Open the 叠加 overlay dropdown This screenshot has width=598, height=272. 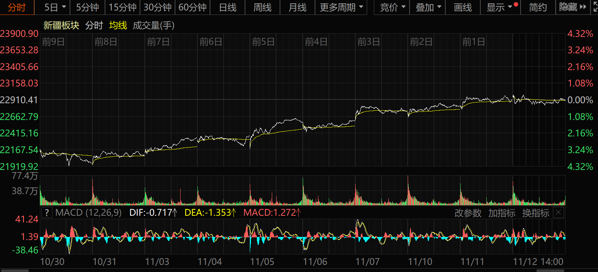(428, 7)
